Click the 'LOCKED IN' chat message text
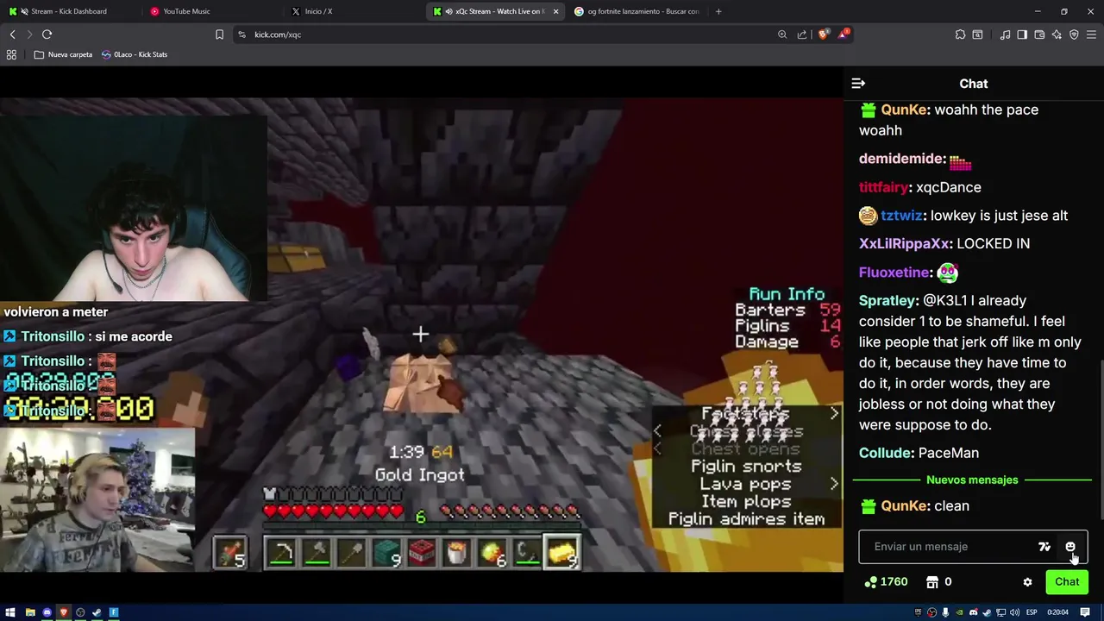The width and height of the screenshot is (1104, 621). (x=993, y=244)
